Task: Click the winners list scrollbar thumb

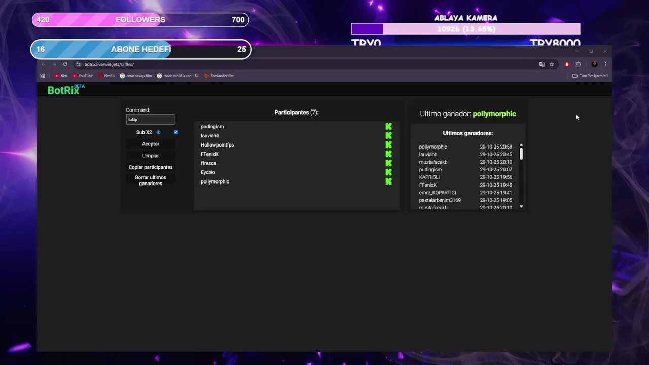Action: (521, 154)
